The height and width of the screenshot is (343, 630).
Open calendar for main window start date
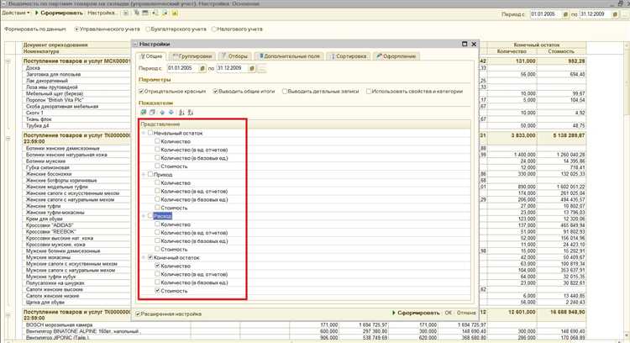click(x=565, y=14)
